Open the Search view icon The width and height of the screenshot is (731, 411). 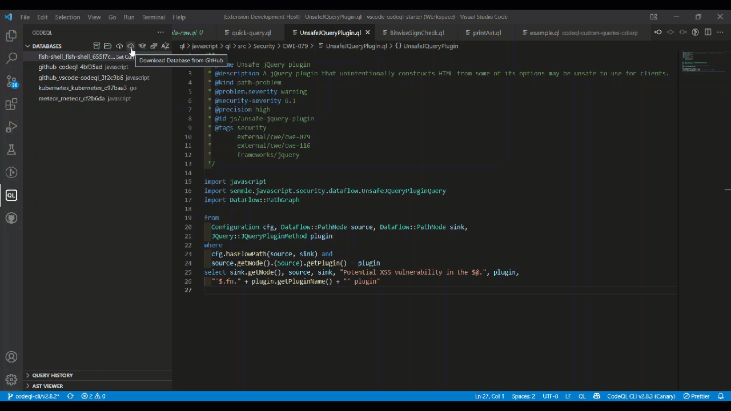click(11, 58)
